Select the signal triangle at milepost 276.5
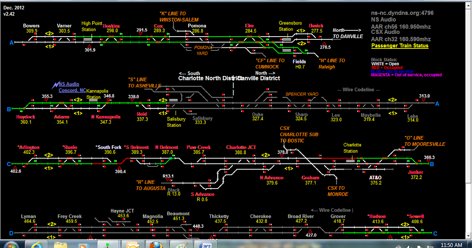 click(325, 43)
